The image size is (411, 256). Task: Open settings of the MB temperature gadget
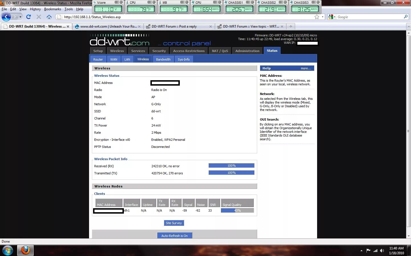pos(182,2)
